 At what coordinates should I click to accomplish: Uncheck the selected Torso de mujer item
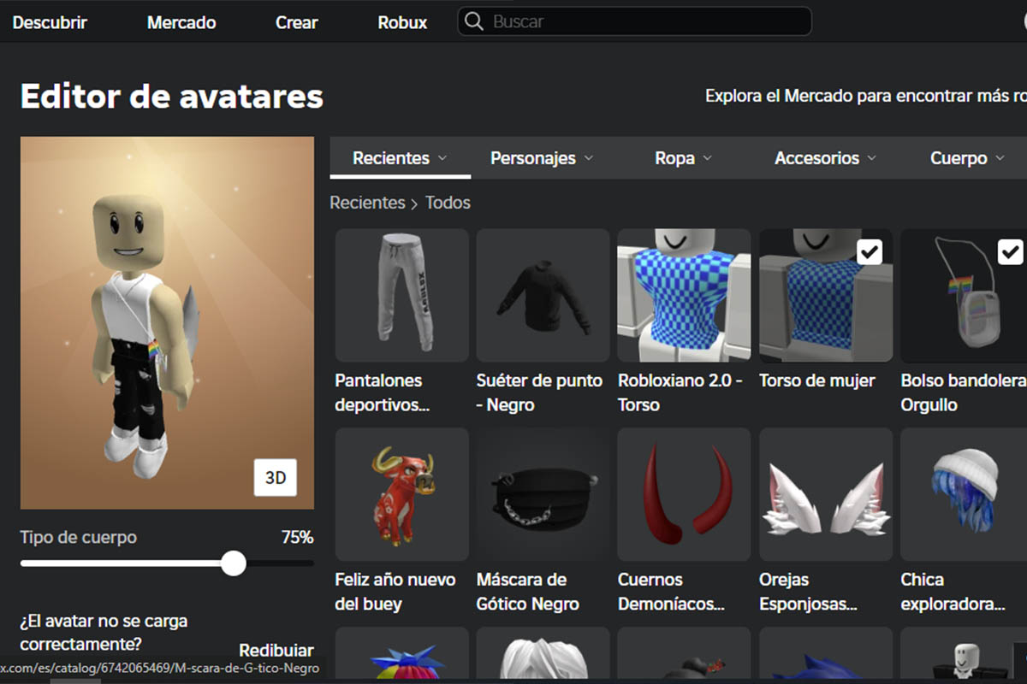[x=870, y=251]
